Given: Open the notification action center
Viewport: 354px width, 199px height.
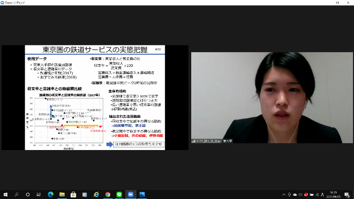Looking at the screenshot, I should tap(347, 195).
